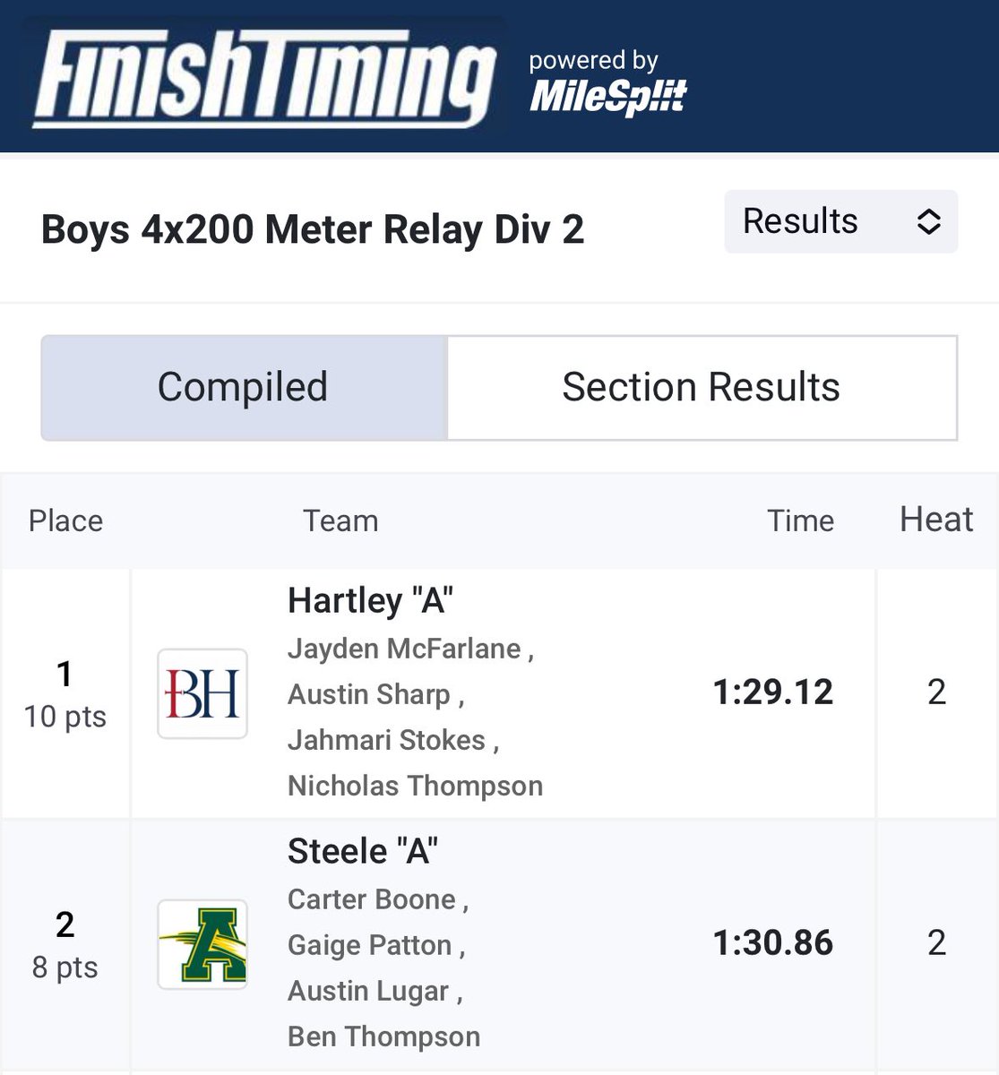This screenshot has height=1075, width=999.
Task: Click the Steele green A team logo
Action: pos(202,944)
